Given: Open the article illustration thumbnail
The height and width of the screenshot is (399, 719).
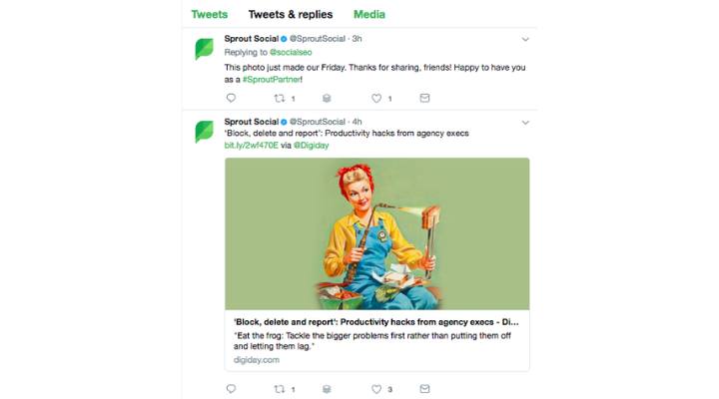Looking at the screenshot, I should [x=376, y=233].
